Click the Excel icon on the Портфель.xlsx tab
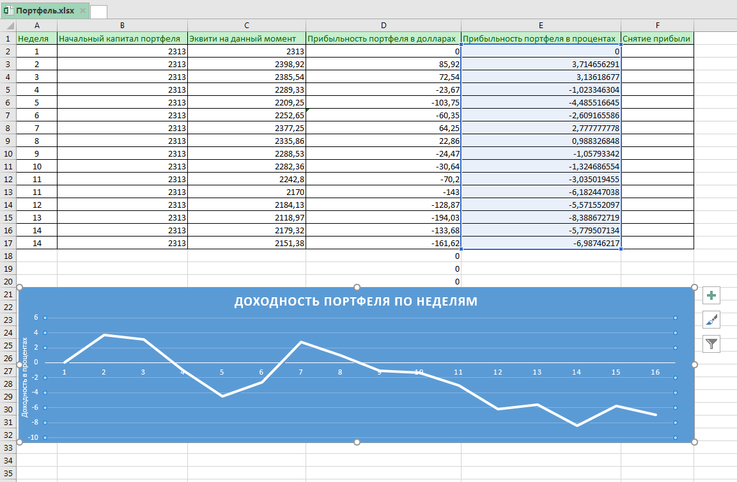Image resolution: width=737 pixels, height=482 pixels. click(9, 11)
